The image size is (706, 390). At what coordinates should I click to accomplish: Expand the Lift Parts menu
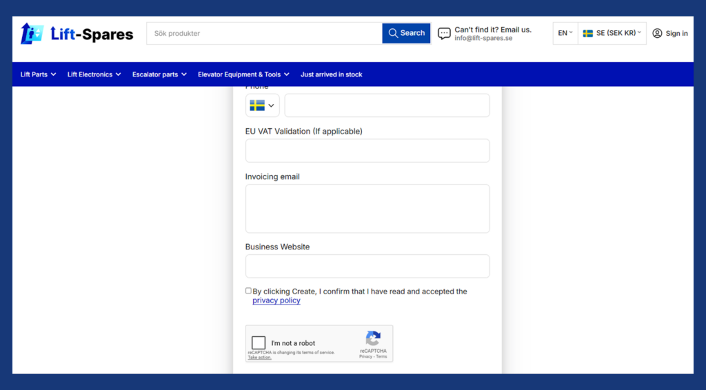pyautogui.click(x=39, y=74)
